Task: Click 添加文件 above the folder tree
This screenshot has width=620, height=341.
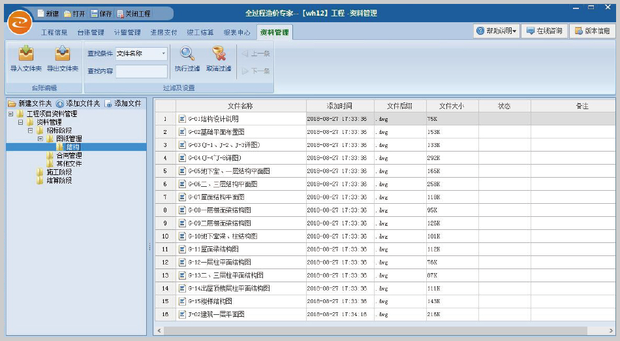Action: pos(123,104)
